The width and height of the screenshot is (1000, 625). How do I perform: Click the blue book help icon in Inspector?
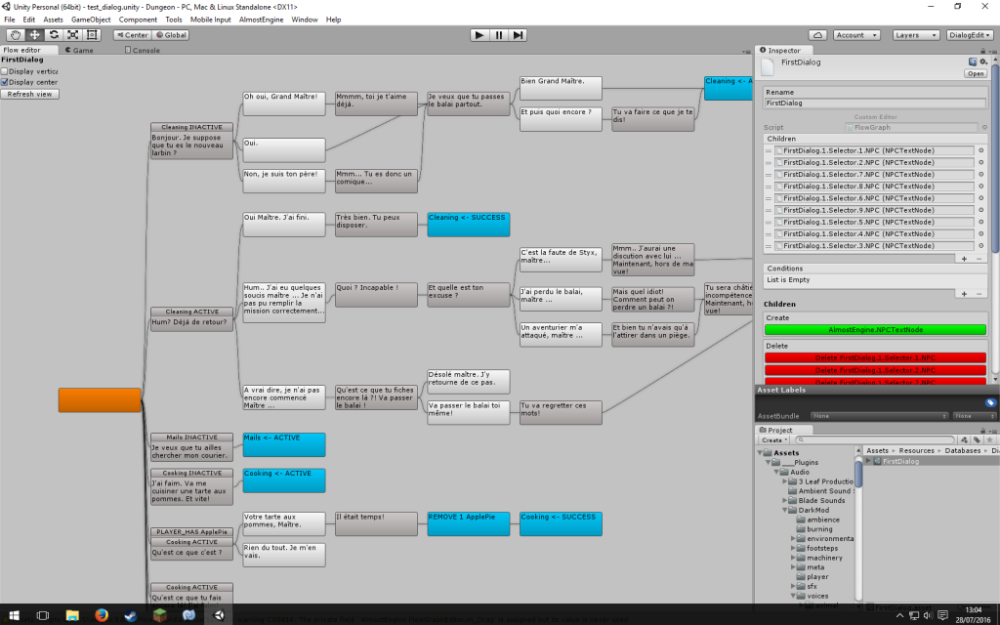(x=973, y=62)
